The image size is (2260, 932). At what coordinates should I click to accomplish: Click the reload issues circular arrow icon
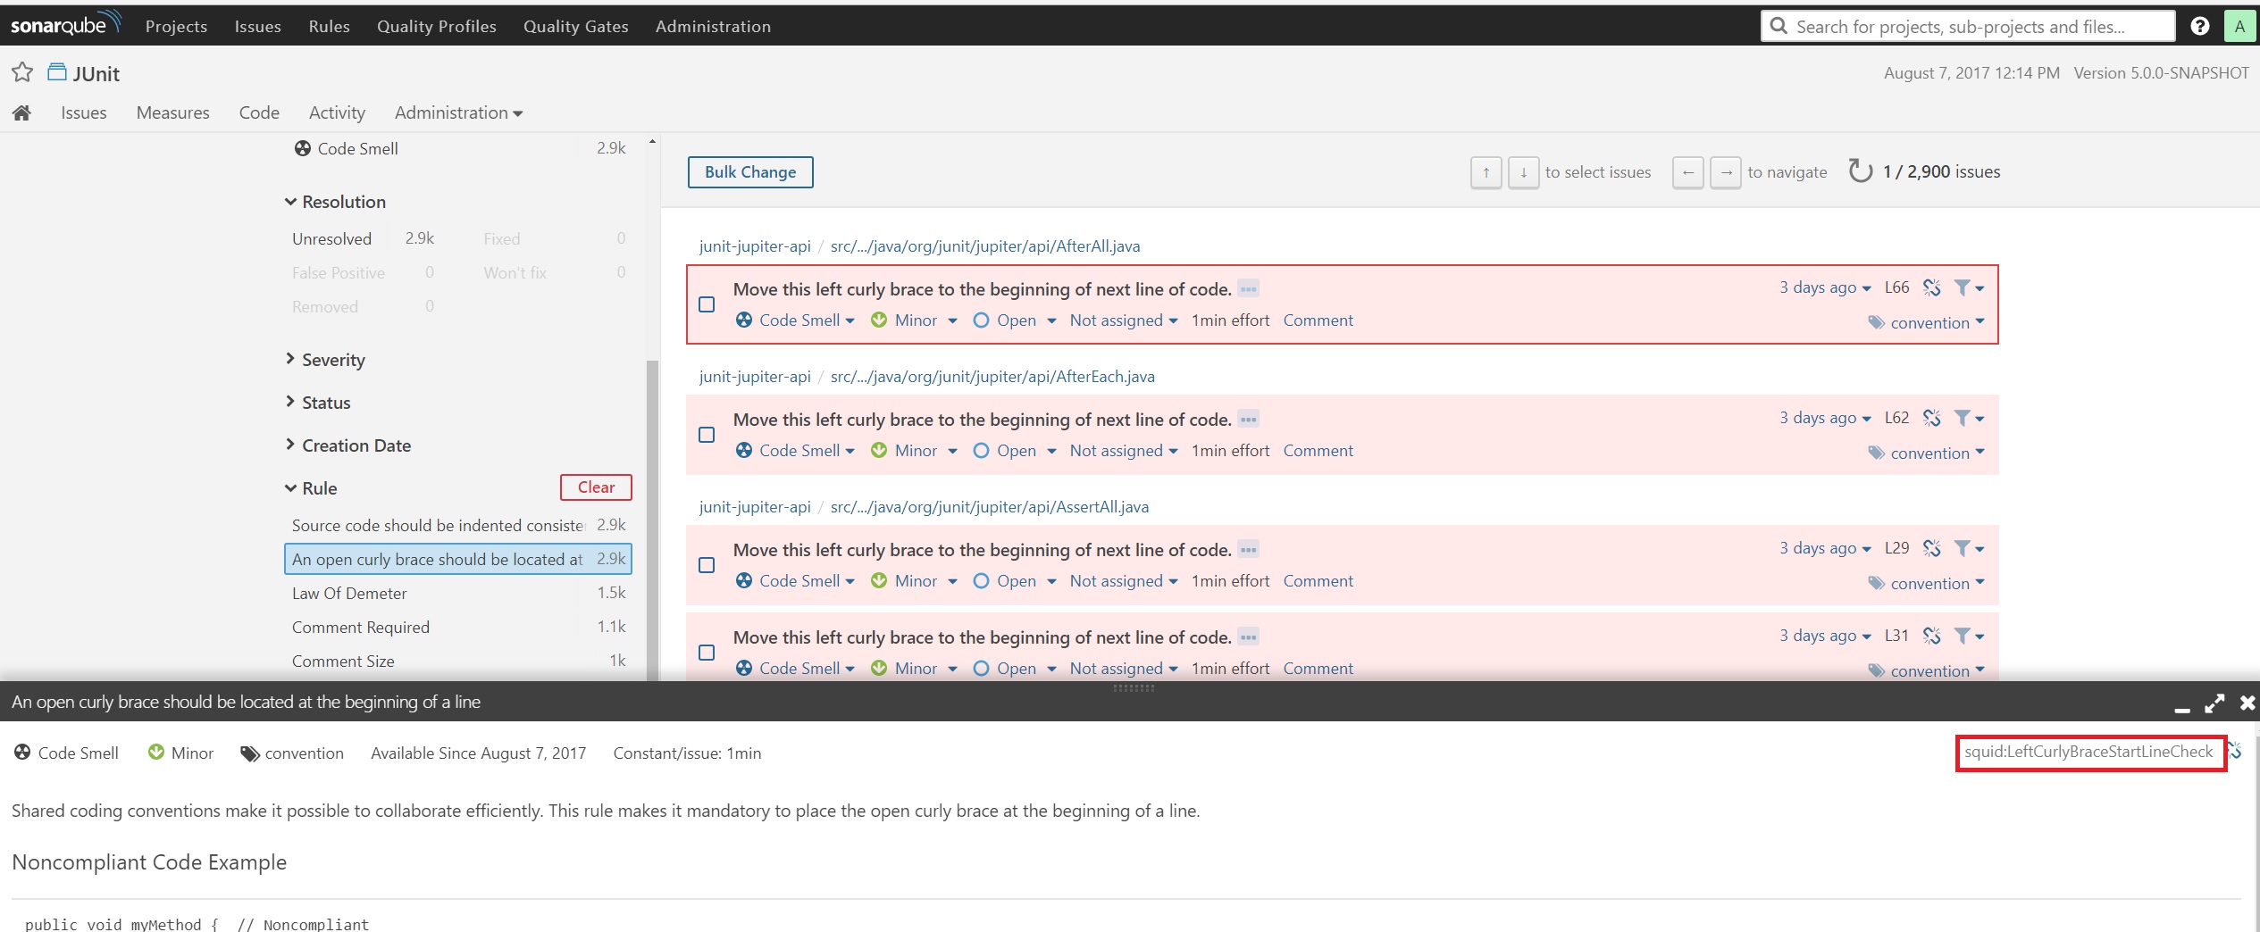click(x=1860, y=171)
